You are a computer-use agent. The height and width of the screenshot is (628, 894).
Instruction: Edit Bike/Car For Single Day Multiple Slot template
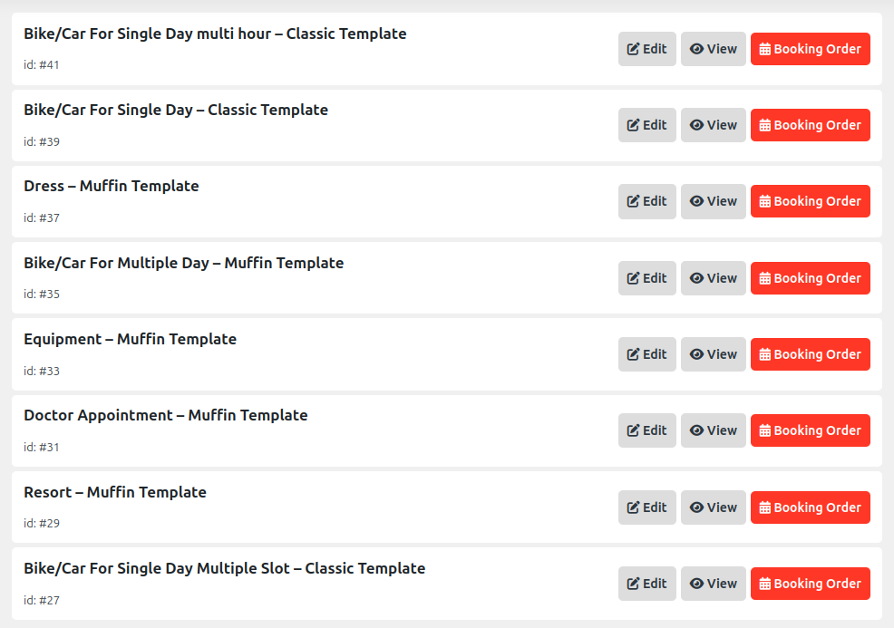[x=647, y=584]
